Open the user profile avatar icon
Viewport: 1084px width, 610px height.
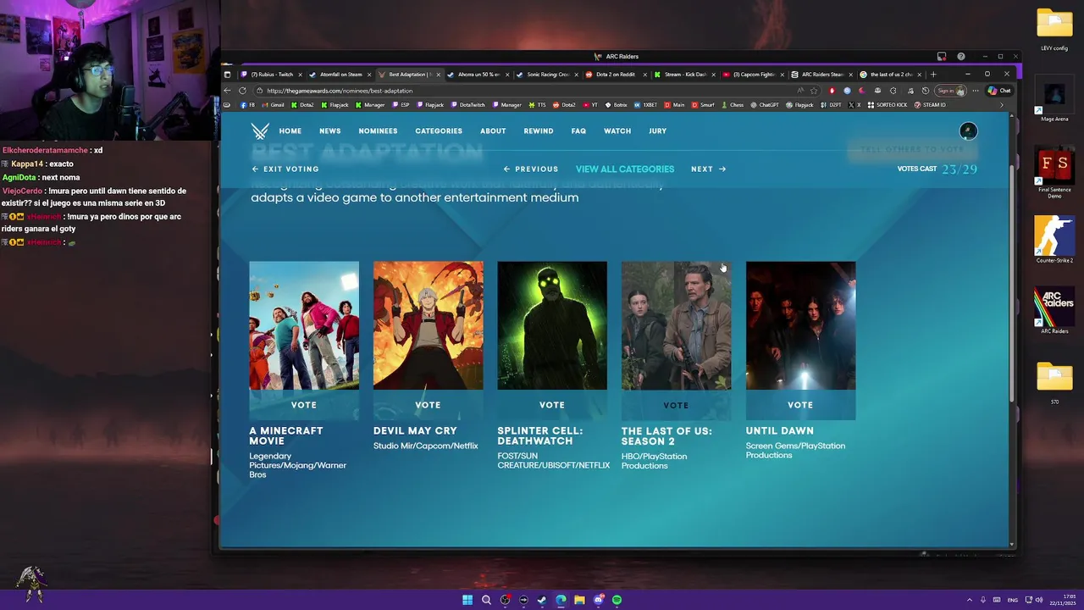(968, 130)
